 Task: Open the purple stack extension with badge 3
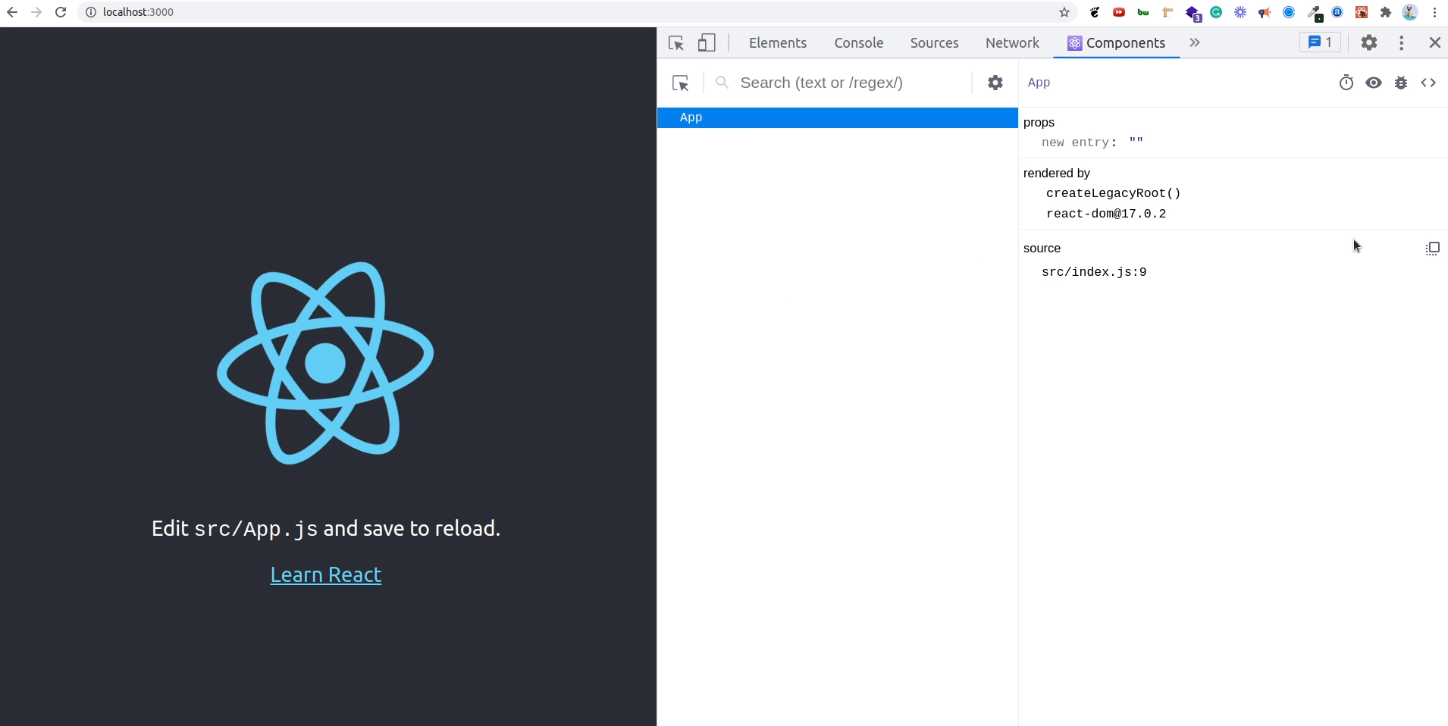pyautogui.click(x=1193, y=14)
